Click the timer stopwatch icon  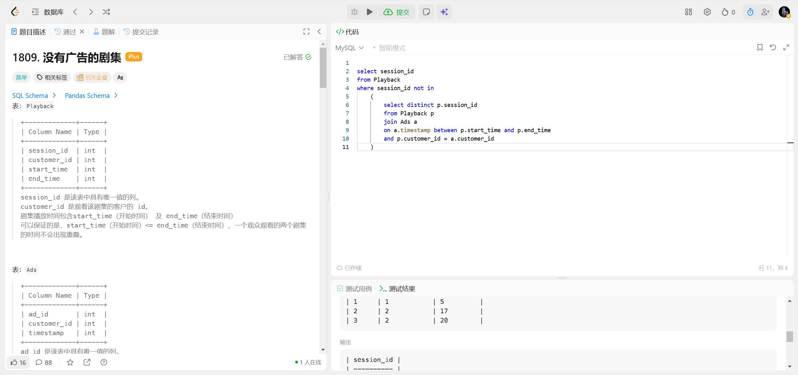click(x=750, y=12)
